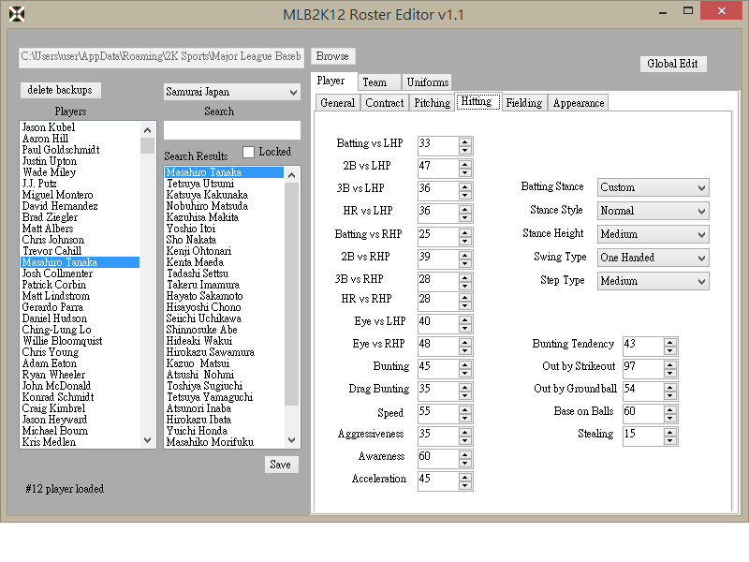This screenshot has width=749, height=562.
Task: Increase Out by Groundball value
Action: click(669, 387)
